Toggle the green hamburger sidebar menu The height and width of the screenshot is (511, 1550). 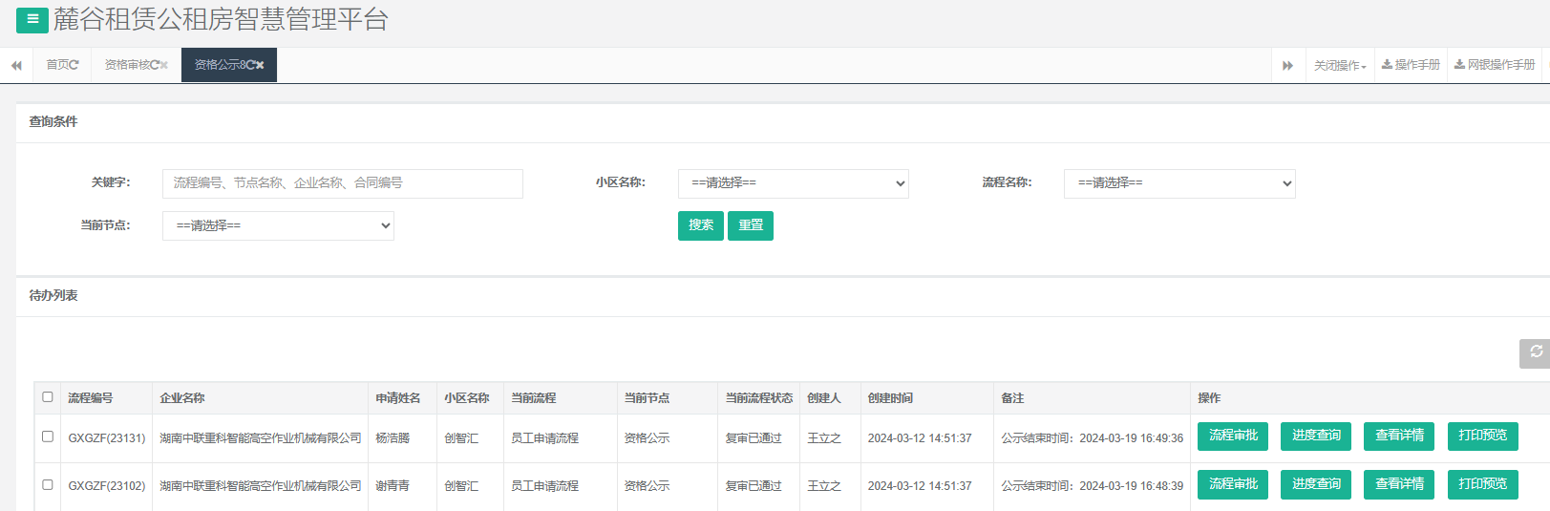click(x=32, y=20)
